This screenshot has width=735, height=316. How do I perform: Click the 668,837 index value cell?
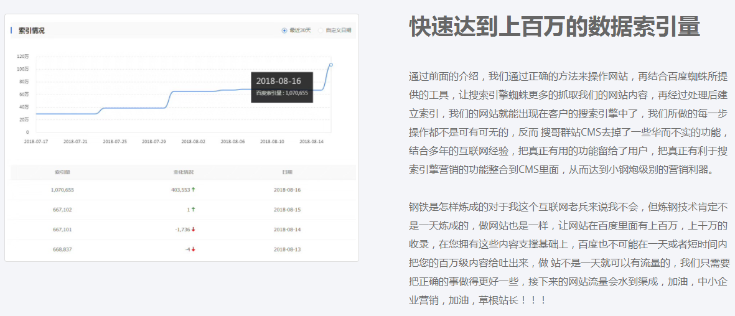[x=62, y=249]
